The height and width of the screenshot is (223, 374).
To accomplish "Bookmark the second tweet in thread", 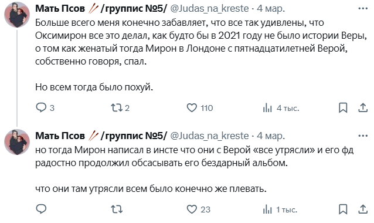I will (343, 210).
